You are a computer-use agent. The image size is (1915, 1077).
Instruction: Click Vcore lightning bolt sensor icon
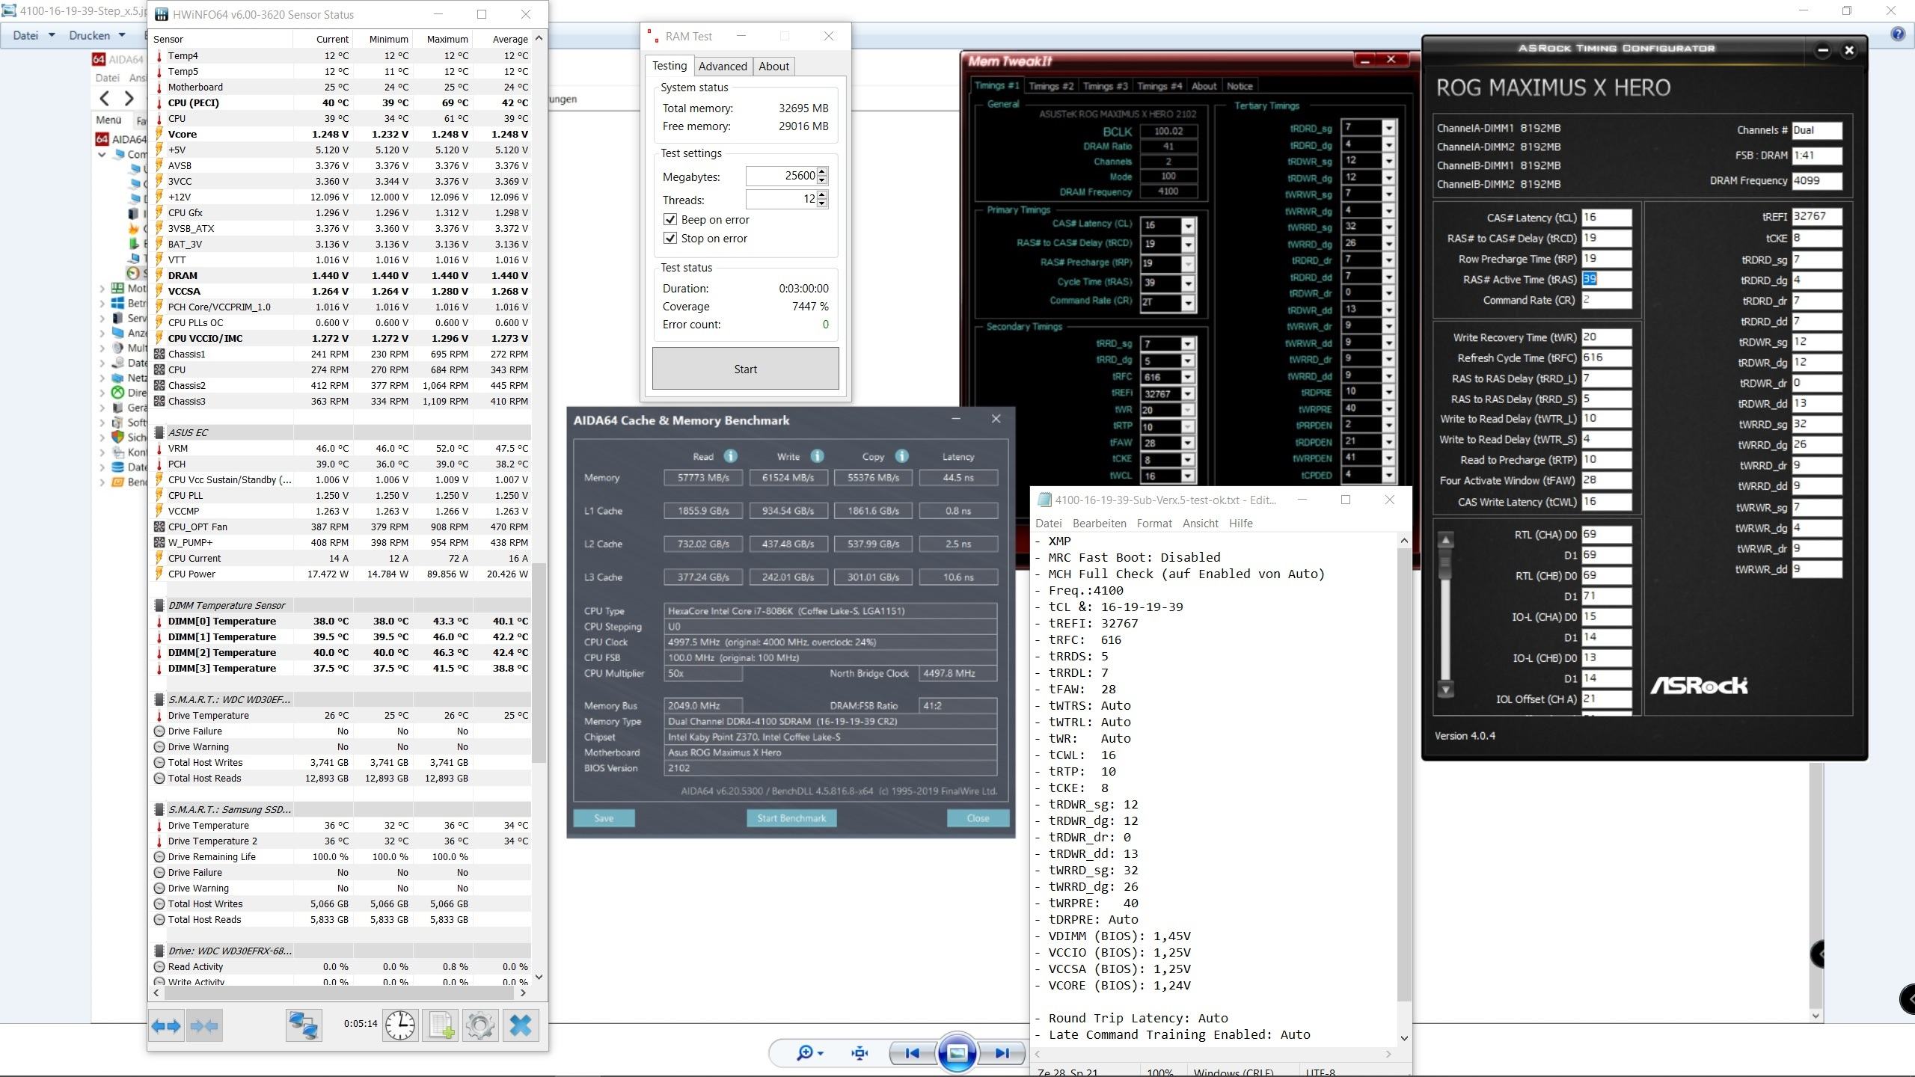pyautogui.click(x=159, y=134)
